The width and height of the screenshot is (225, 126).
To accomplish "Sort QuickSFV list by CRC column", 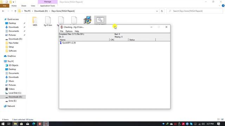I will pos(119,40).
